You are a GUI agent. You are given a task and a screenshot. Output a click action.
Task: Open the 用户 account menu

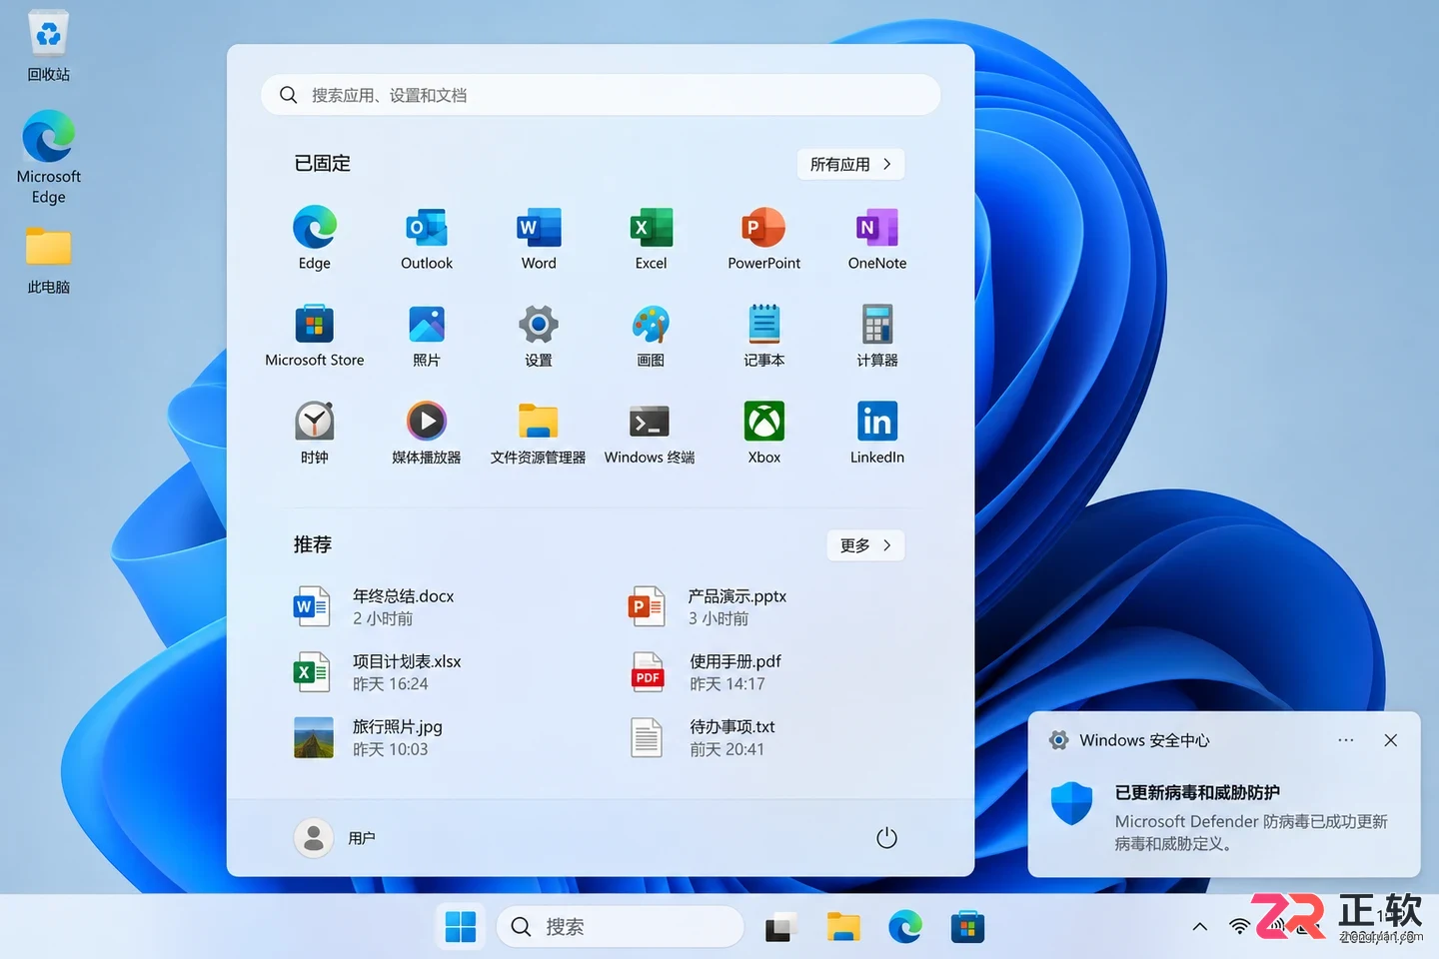335,838
